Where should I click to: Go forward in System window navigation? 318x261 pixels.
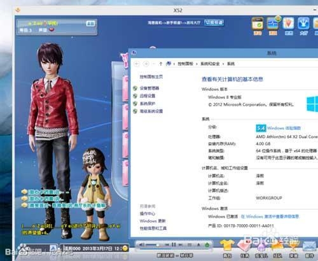[x=146, y=64]
